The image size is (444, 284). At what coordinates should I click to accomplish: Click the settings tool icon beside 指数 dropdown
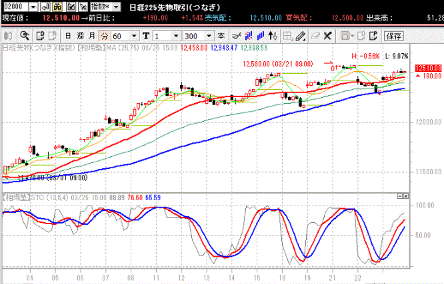[x=83, y=7]
